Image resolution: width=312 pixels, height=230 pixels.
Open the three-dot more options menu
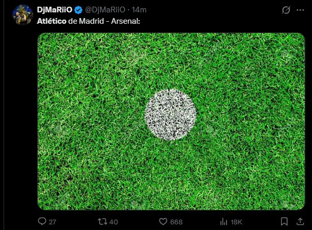tap(301, 10)
